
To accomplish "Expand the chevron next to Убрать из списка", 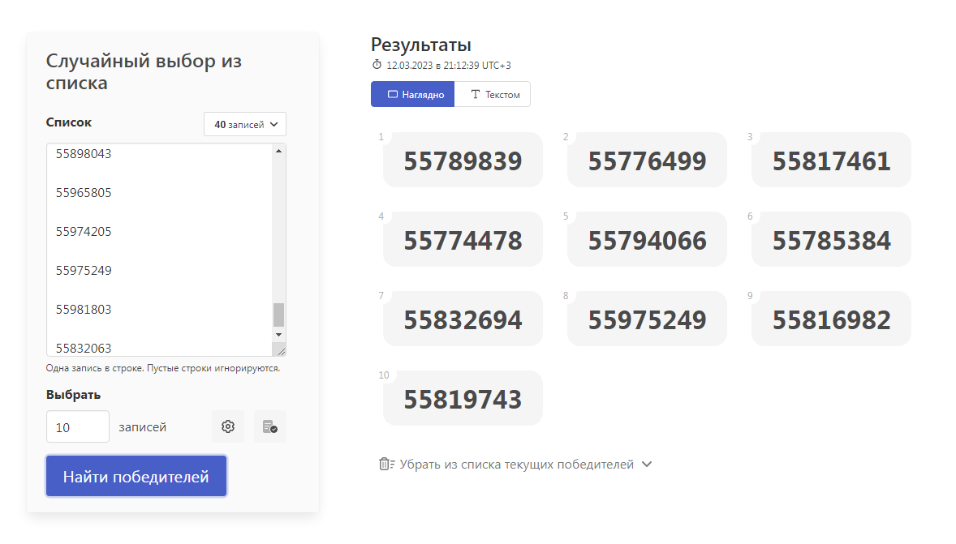I will 647,465.
